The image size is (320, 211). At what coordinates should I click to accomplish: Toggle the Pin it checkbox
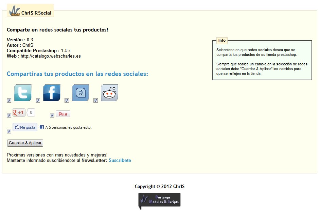coord(52,115)
